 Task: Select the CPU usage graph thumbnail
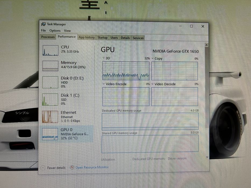50,50
